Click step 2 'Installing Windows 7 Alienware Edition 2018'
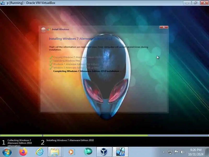The height and width of the screenshot is (157, 209). pyautogui.click(x=70, y=140)
